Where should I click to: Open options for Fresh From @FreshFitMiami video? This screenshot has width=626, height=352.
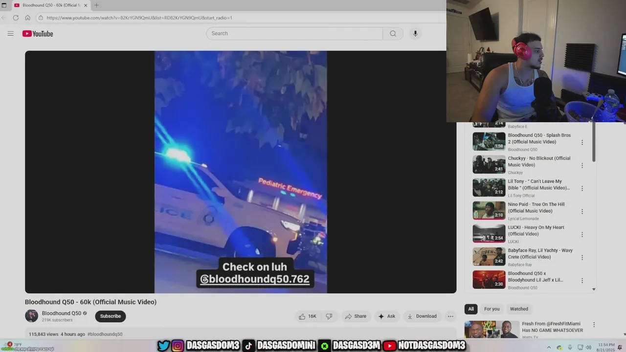[x=594, y=325]
